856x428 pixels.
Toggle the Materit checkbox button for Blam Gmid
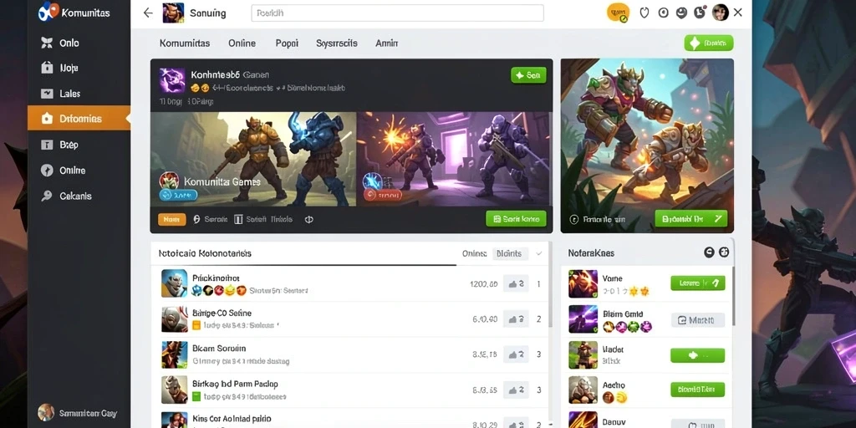[697, 320]
